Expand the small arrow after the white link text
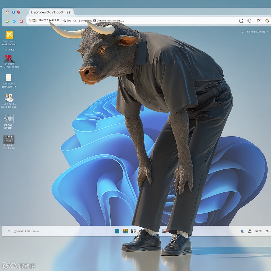The height and width of the screenshot is (271, 271). click(268, 31)
